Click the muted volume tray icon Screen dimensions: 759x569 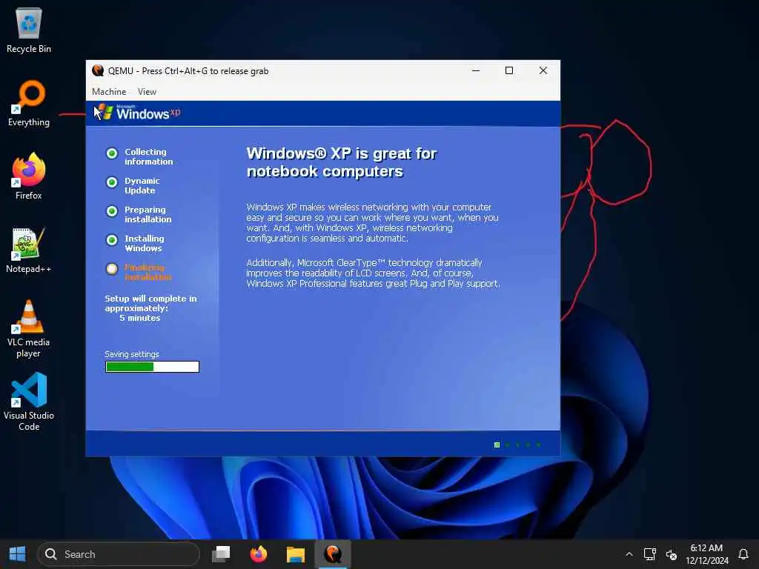(671, 554)
